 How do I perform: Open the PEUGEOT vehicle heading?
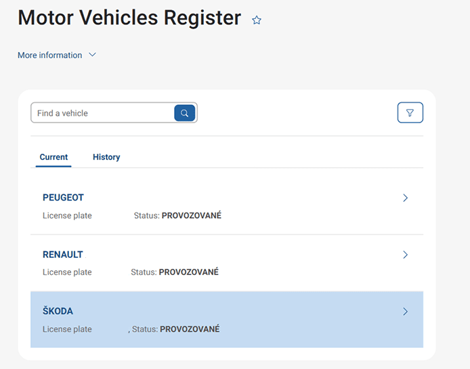[63, 198]
